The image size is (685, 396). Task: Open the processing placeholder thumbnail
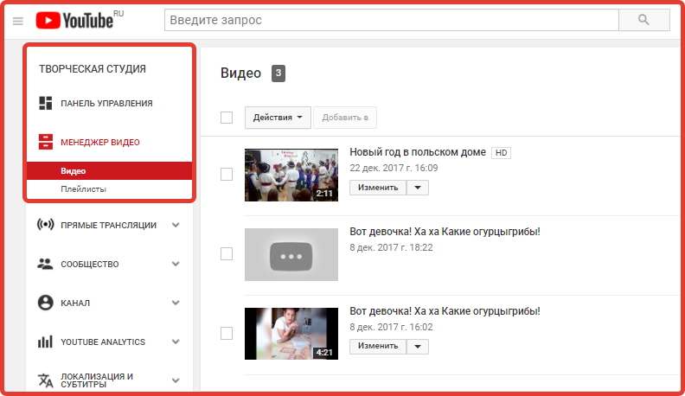[291, 254]
